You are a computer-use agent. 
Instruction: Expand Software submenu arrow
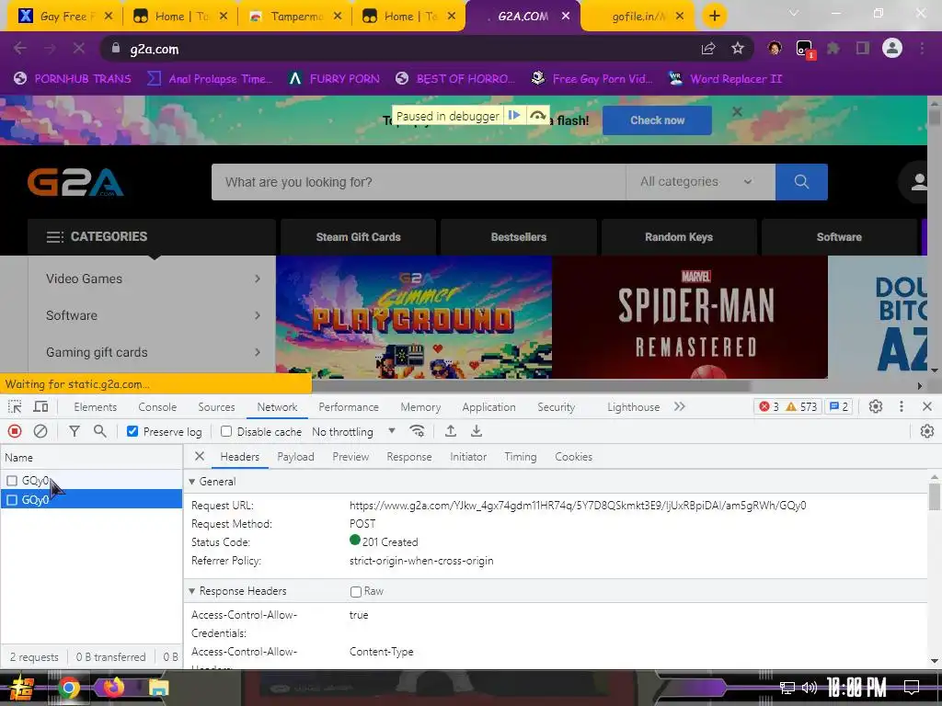[258, 315]
